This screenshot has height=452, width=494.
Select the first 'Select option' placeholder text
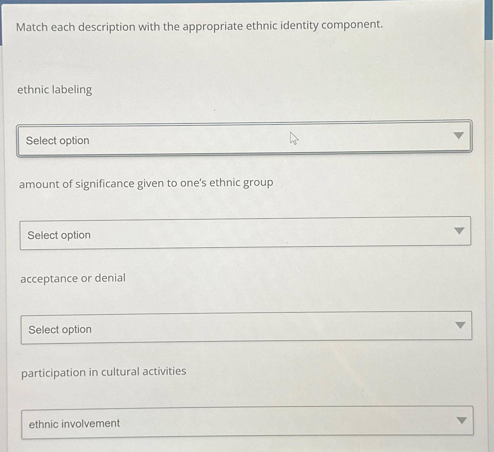tap(58, 140)
